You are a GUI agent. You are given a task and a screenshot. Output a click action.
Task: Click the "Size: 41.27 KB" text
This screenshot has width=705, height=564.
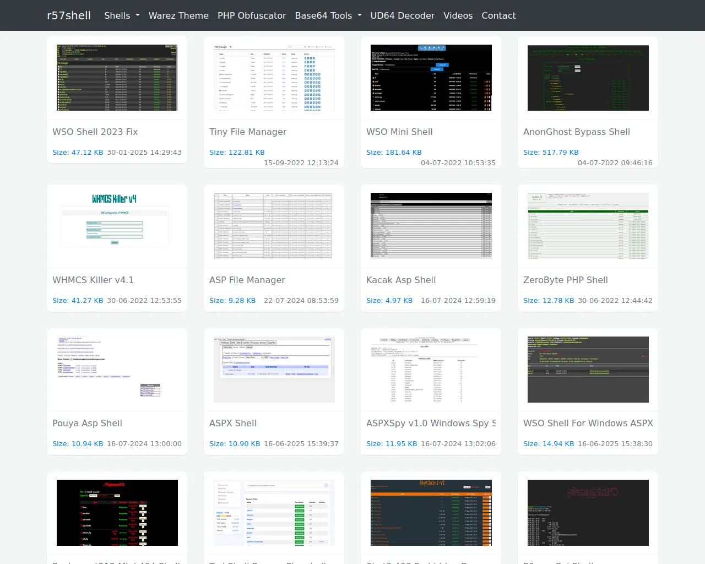(x=78, y=301)
